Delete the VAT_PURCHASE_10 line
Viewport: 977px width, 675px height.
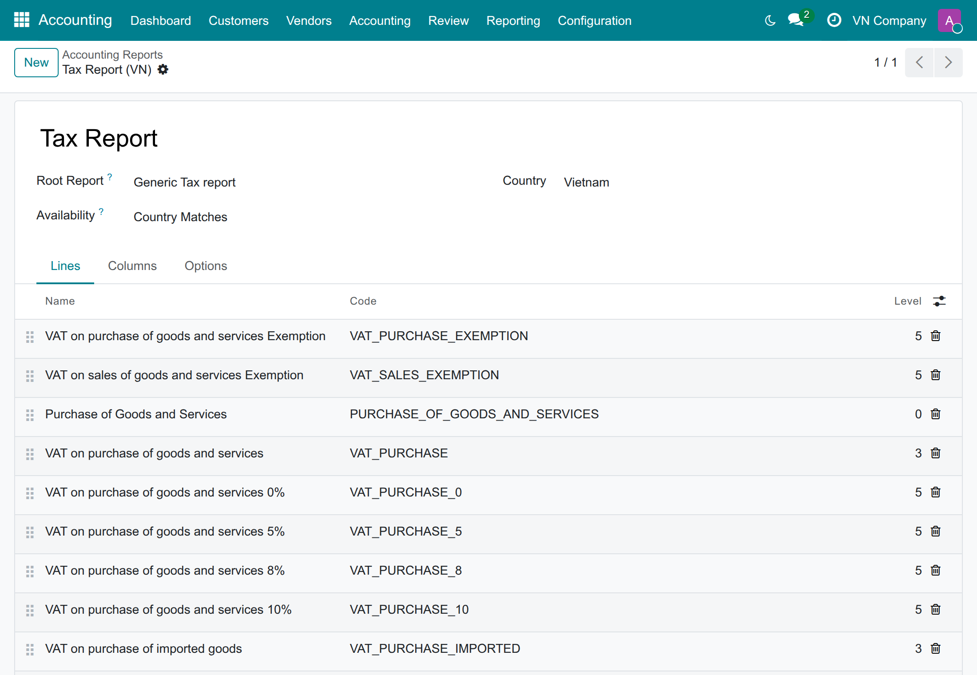(x=936, y=610)
